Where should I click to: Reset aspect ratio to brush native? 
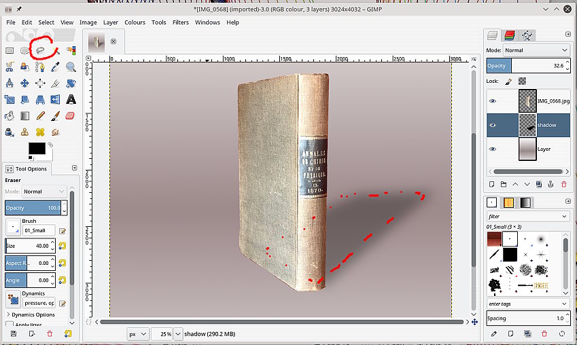(63, 263)
